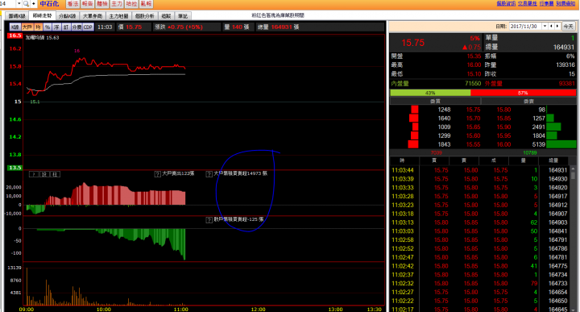This screenshot has width=580, height=312.
Task: Click the 16.5 upper limit price label
Action: click(15, 35)
